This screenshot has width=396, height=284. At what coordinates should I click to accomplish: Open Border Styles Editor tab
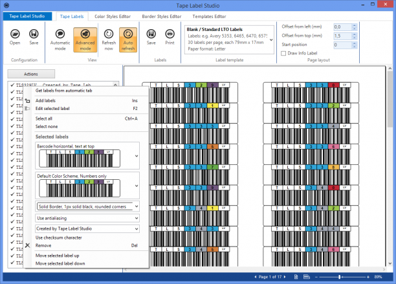(162, 16)
